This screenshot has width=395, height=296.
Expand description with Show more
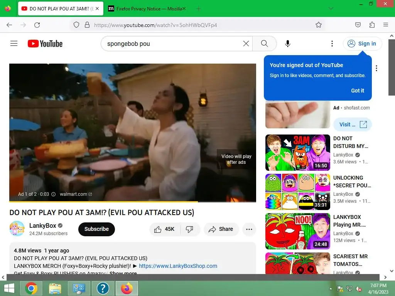123,273
